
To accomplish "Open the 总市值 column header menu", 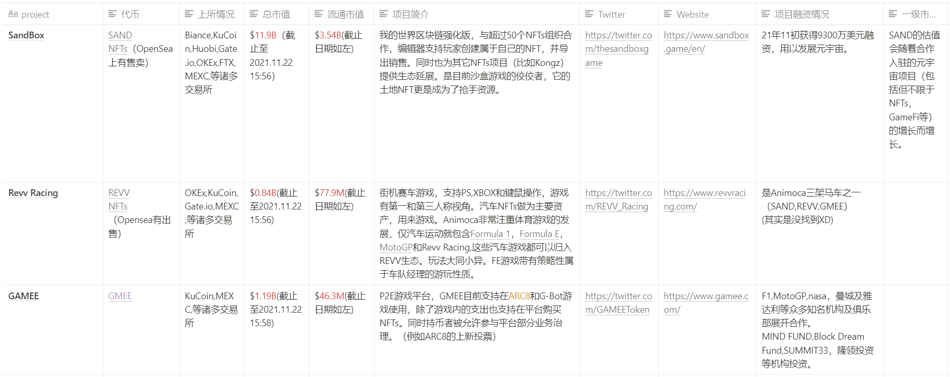I will click(x=277, y=14).
